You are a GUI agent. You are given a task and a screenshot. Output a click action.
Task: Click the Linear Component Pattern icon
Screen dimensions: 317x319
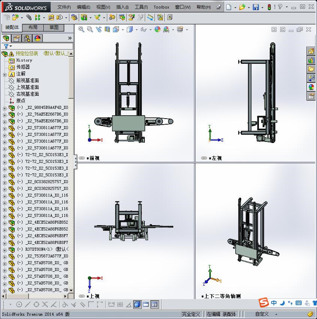click(x=38, y=18)
